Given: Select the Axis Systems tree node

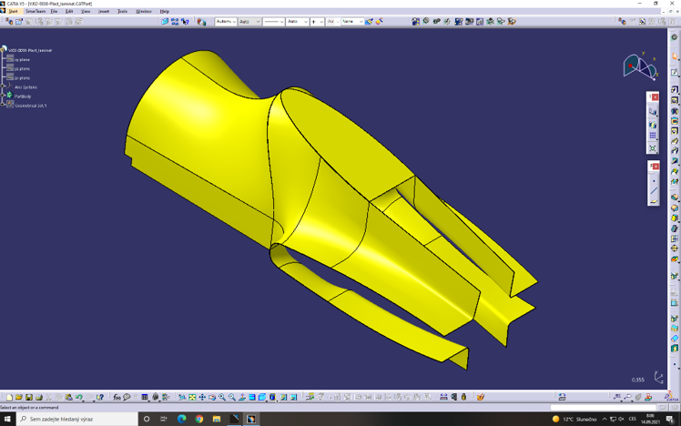Looking at the screenshot, I should pyautogui.click(x=25, y=86).
